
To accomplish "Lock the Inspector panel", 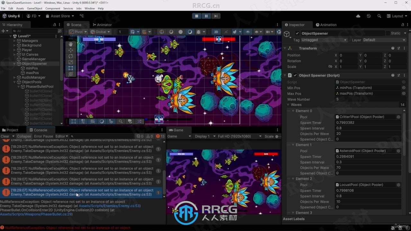I will pos(403,25).
